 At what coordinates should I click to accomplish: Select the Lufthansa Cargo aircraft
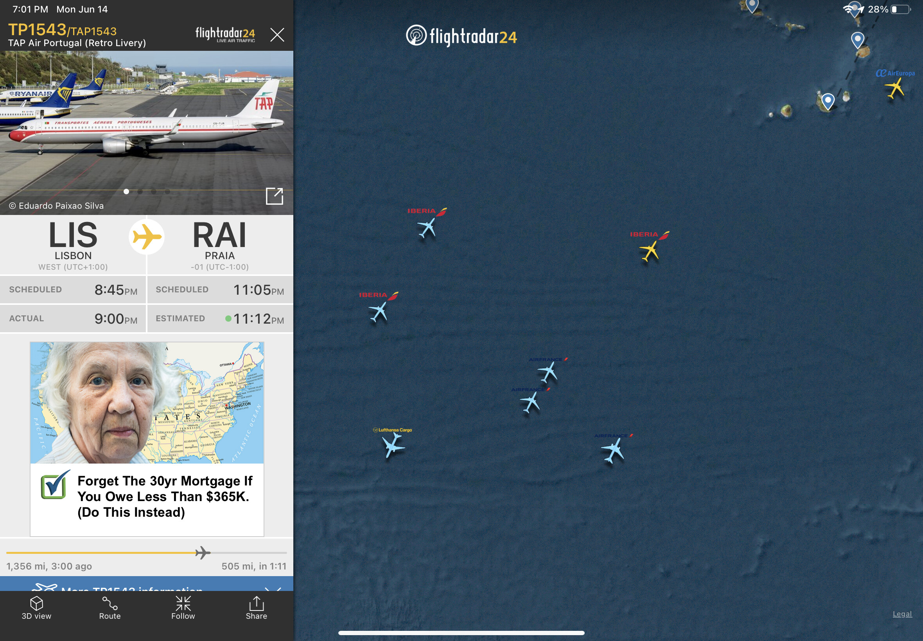coord(392,446)
